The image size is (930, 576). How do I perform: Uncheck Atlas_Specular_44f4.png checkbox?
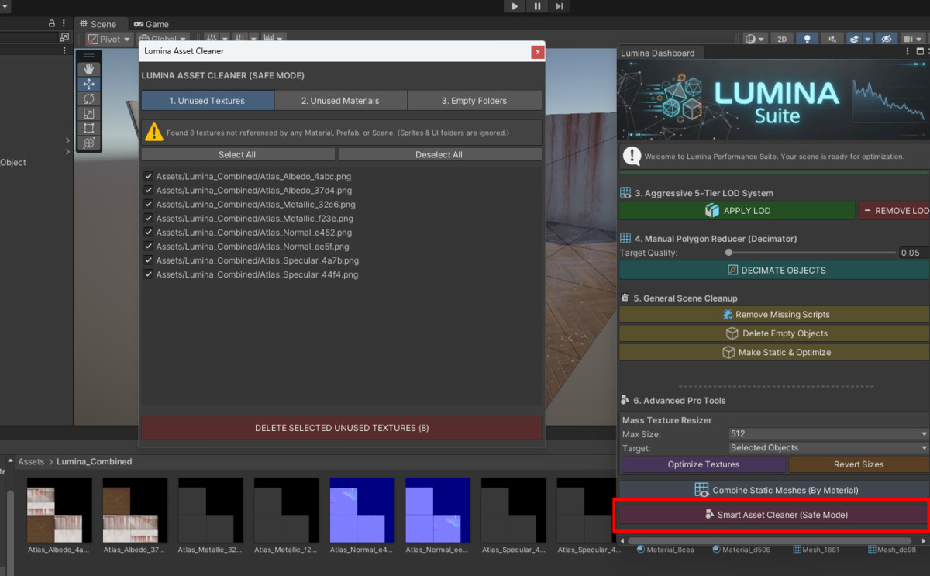(148, 274)
